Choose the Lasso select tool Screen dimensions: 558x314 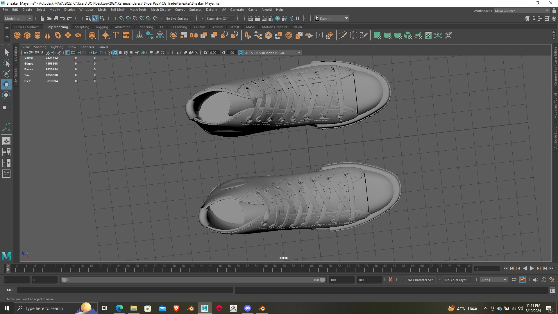click(x=6, y=63)
